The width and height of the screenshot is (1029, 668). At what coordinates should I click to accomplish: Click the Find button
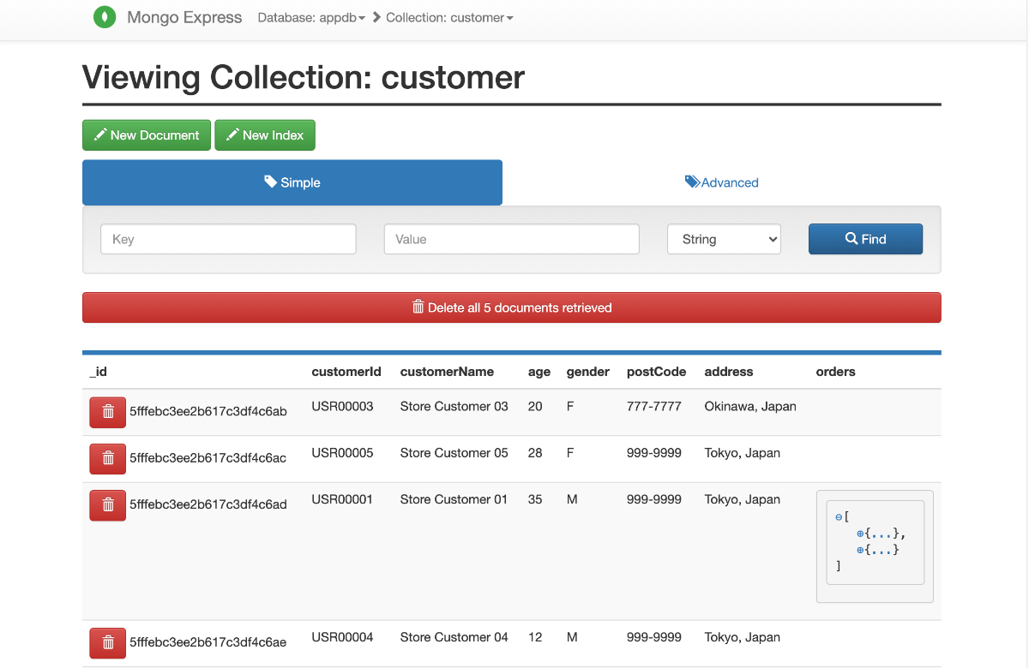pyautogui.click(x=865, y=239)
